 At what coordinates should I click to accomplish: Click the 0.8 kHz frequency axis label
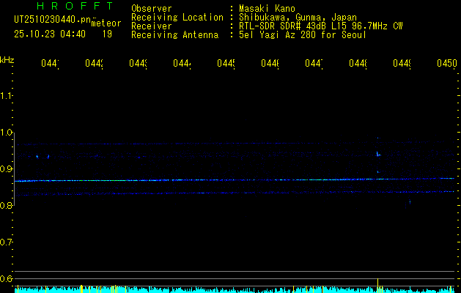pos(7,206)
